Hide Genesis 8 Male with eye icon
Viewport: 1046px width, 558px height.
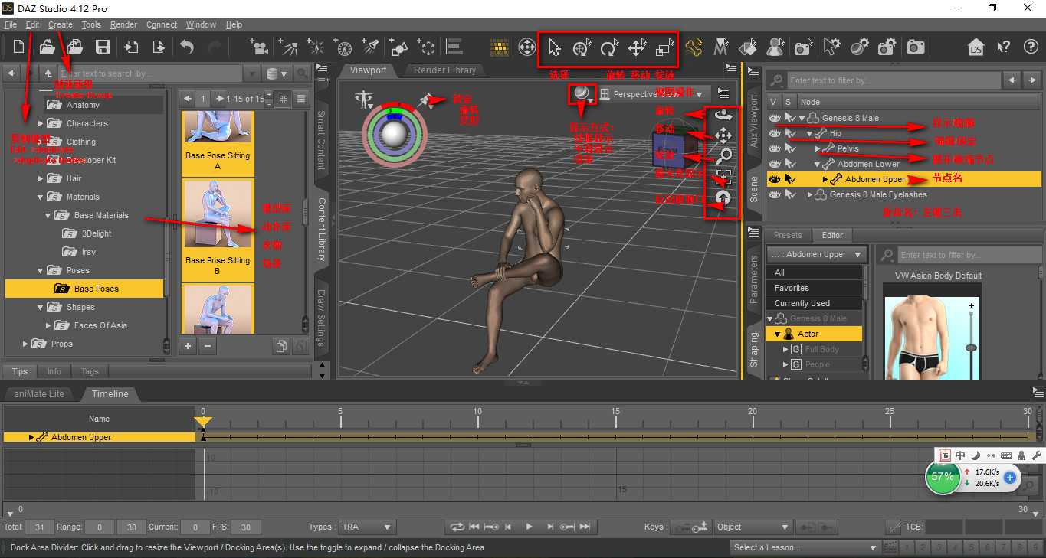[x=775, y=118]
